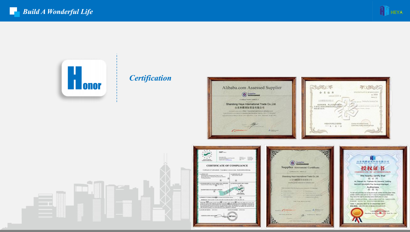Open the China International Contractors Association certificate
The width and height of the screenshot is (410, 232).
(345, 108)
